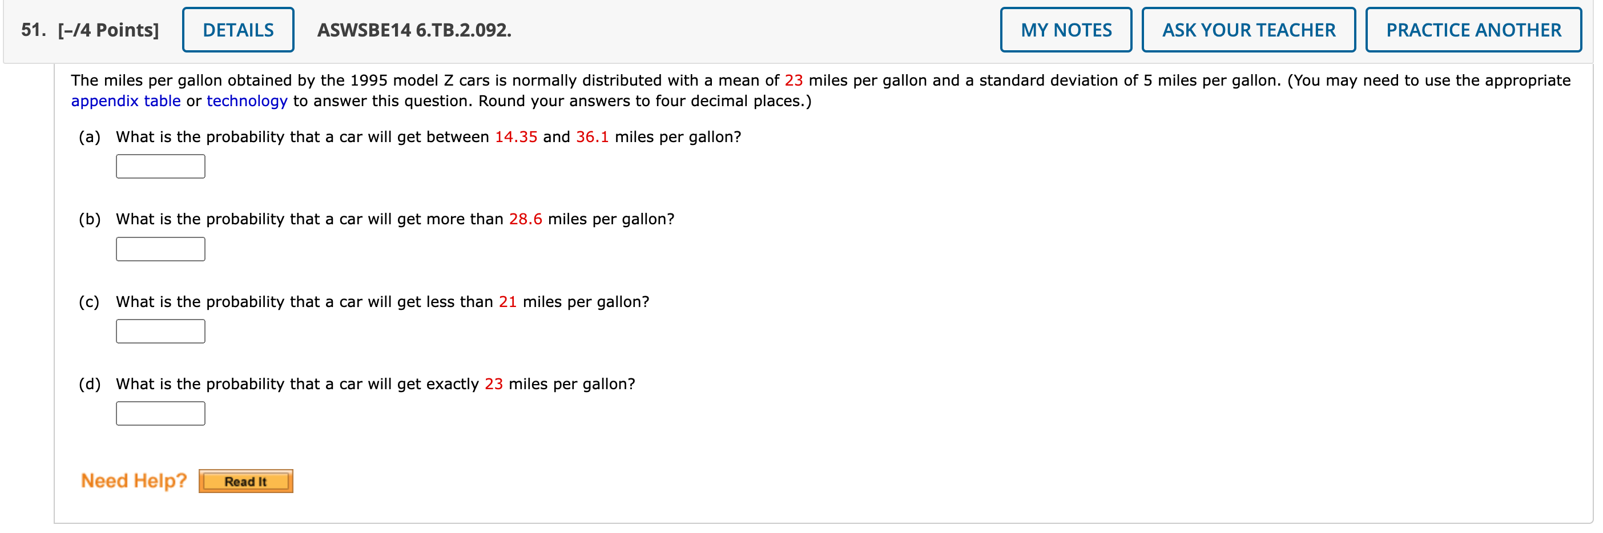Open the appendix table link
This screenshot has width=1603, height=533.
(x=126, y=101)
